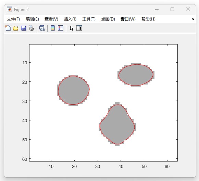Expand the 桌面(D) menu
Viewport: 199px width, 181px height.
tap(108, 19)
